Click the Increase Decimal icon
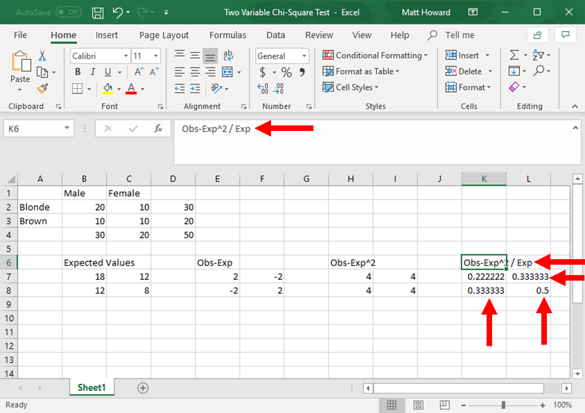The image size is (585, 413). pyautogui.click(x=263, y=89)
